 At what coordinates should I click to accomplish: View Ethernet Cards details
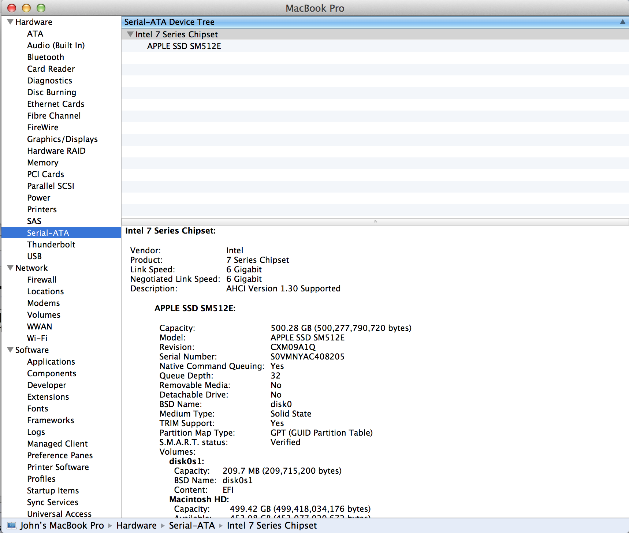click(56, 104)
